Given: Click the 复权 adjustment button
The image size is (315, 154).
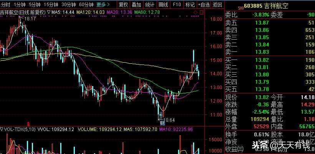Looking at the screenshot, I should pos(123,5).
